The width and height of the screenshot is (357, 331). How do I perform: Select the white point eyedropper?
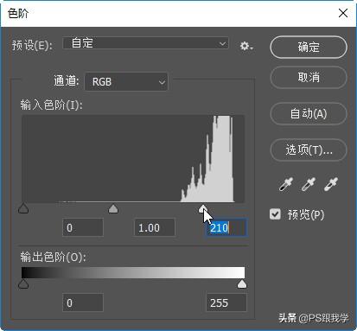[331, 184]
